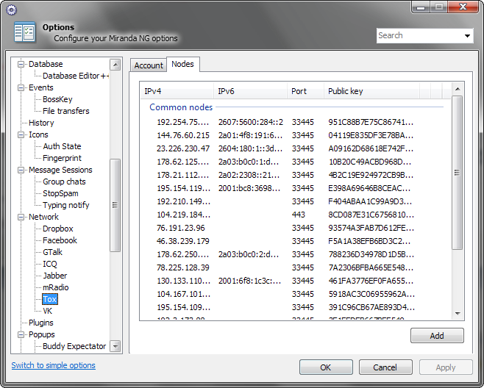Select the node row with IP 76.191.23.96
This screenshot has width=484, height=388.
[x=182, y=228]
